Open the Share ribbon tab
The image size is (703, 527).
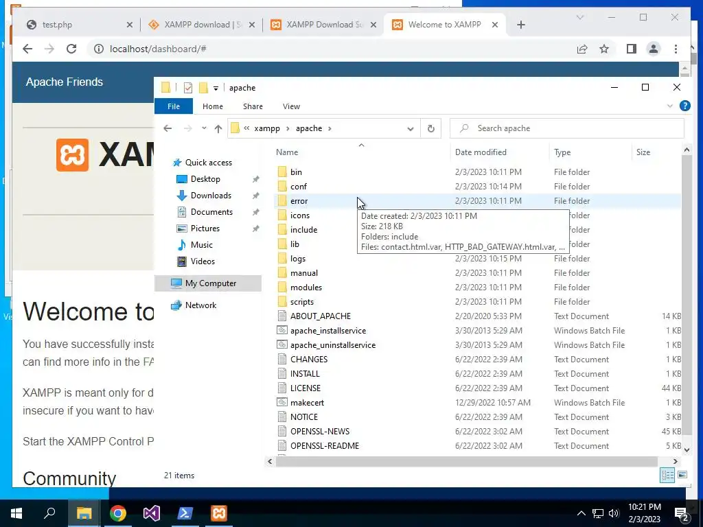point(253,106)
